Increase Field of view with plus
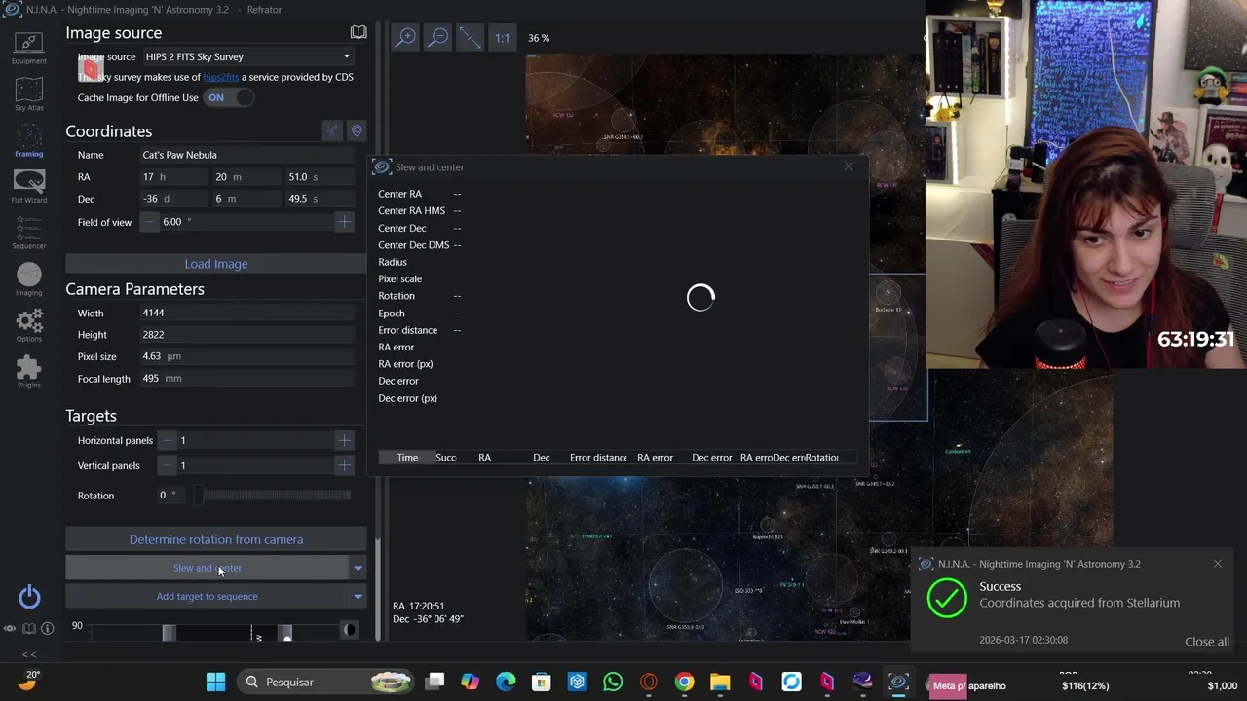1247x701 pixels. tap(344, 222)
